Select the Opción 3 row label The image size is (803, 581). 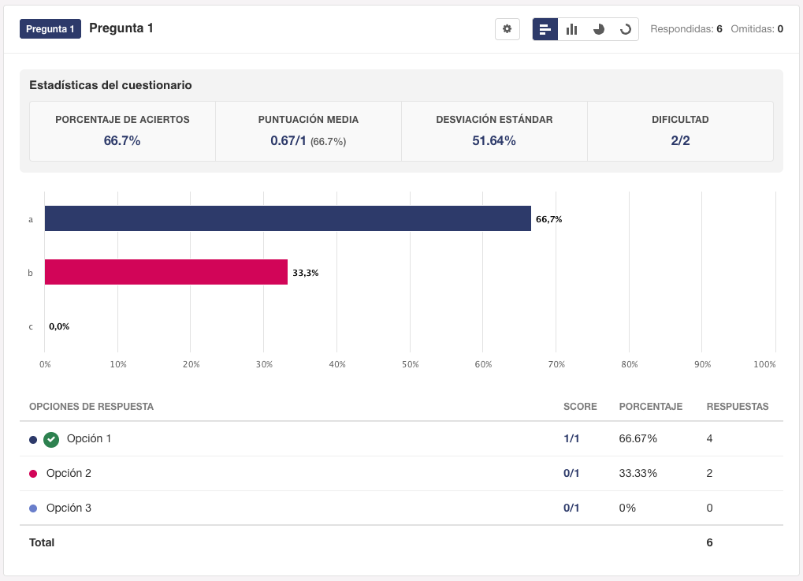pos(69,508)
